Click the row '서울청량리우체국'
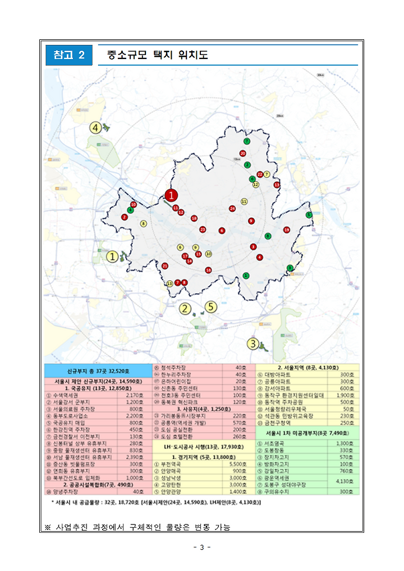This screenshot has width=404, height=571. click(x=307, y=409)
